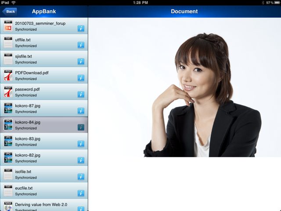Click the M4A icon of Deriving value file

pos(8,206)
